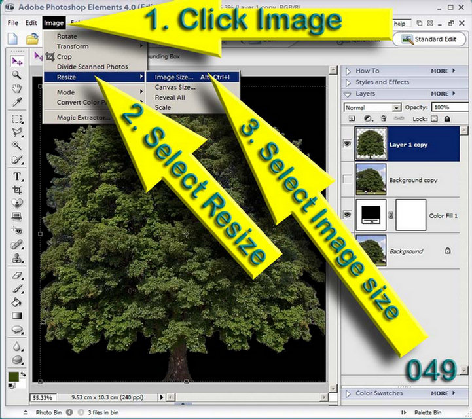Select the Brush tool
This screenshot has width=472, height=419.
(x=17, y=288)
